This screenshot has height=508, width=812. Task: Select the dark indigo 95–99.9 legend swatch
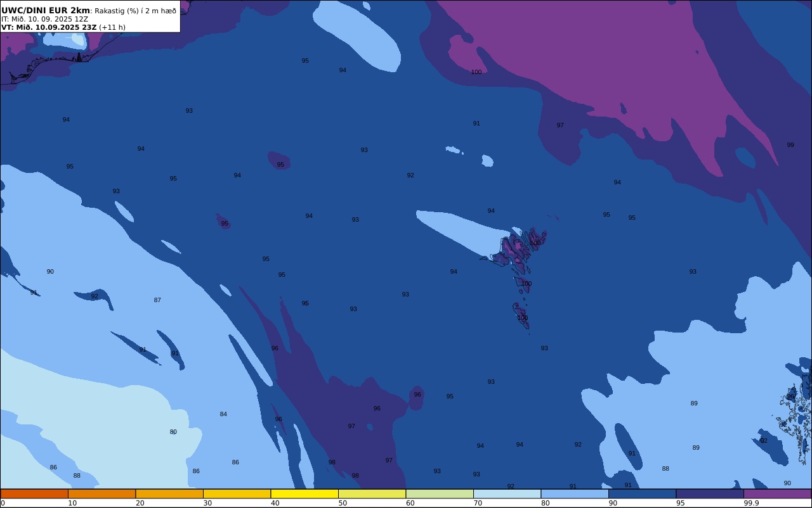[710, 493]
